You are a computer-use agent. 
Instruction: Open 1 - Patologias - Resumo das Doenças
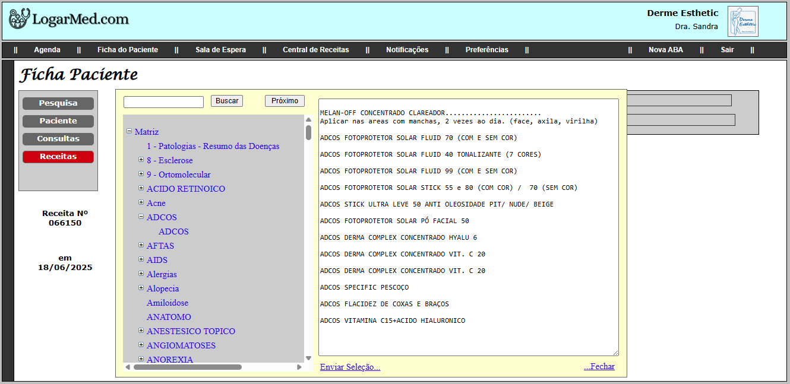[213, 146]
